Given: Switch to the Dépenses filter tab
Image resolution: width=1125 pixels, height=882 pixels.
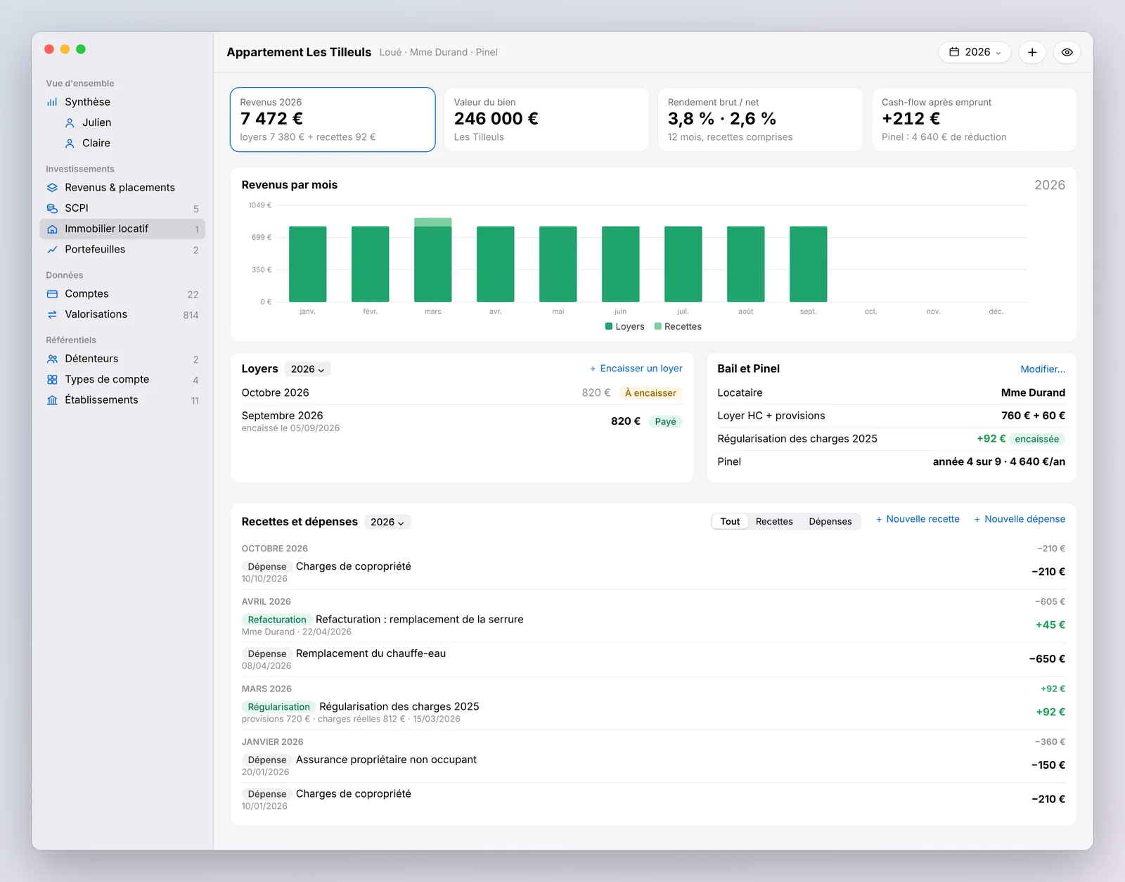Looking at the screenshot, I should click(830, 521).
